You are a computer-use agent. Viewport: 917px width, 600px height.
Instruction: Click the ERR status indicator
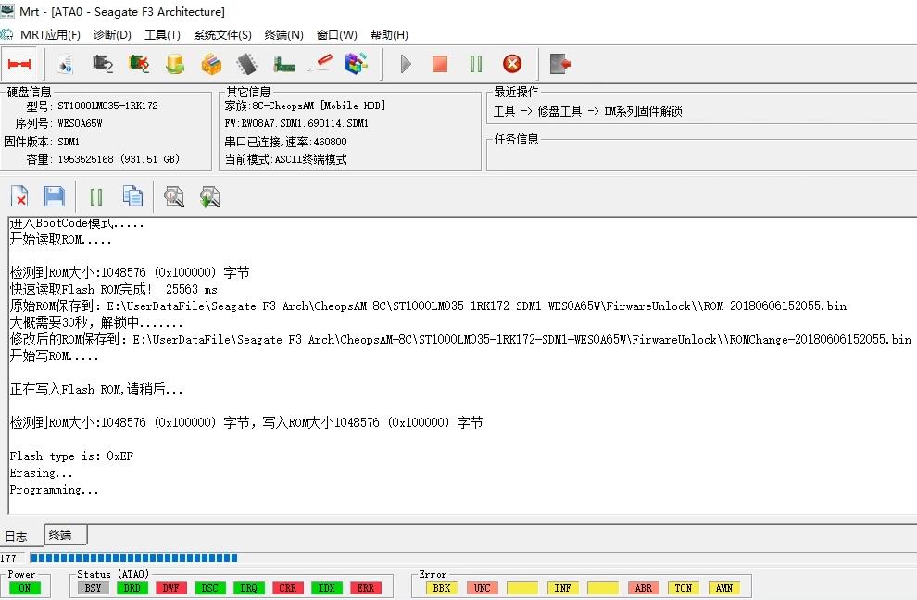click(366, 588)
